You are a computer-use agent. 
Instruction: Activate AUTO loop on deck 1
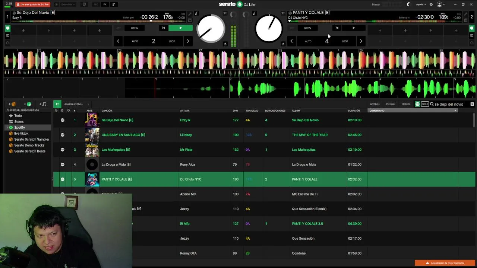click(x=135, y=41)
